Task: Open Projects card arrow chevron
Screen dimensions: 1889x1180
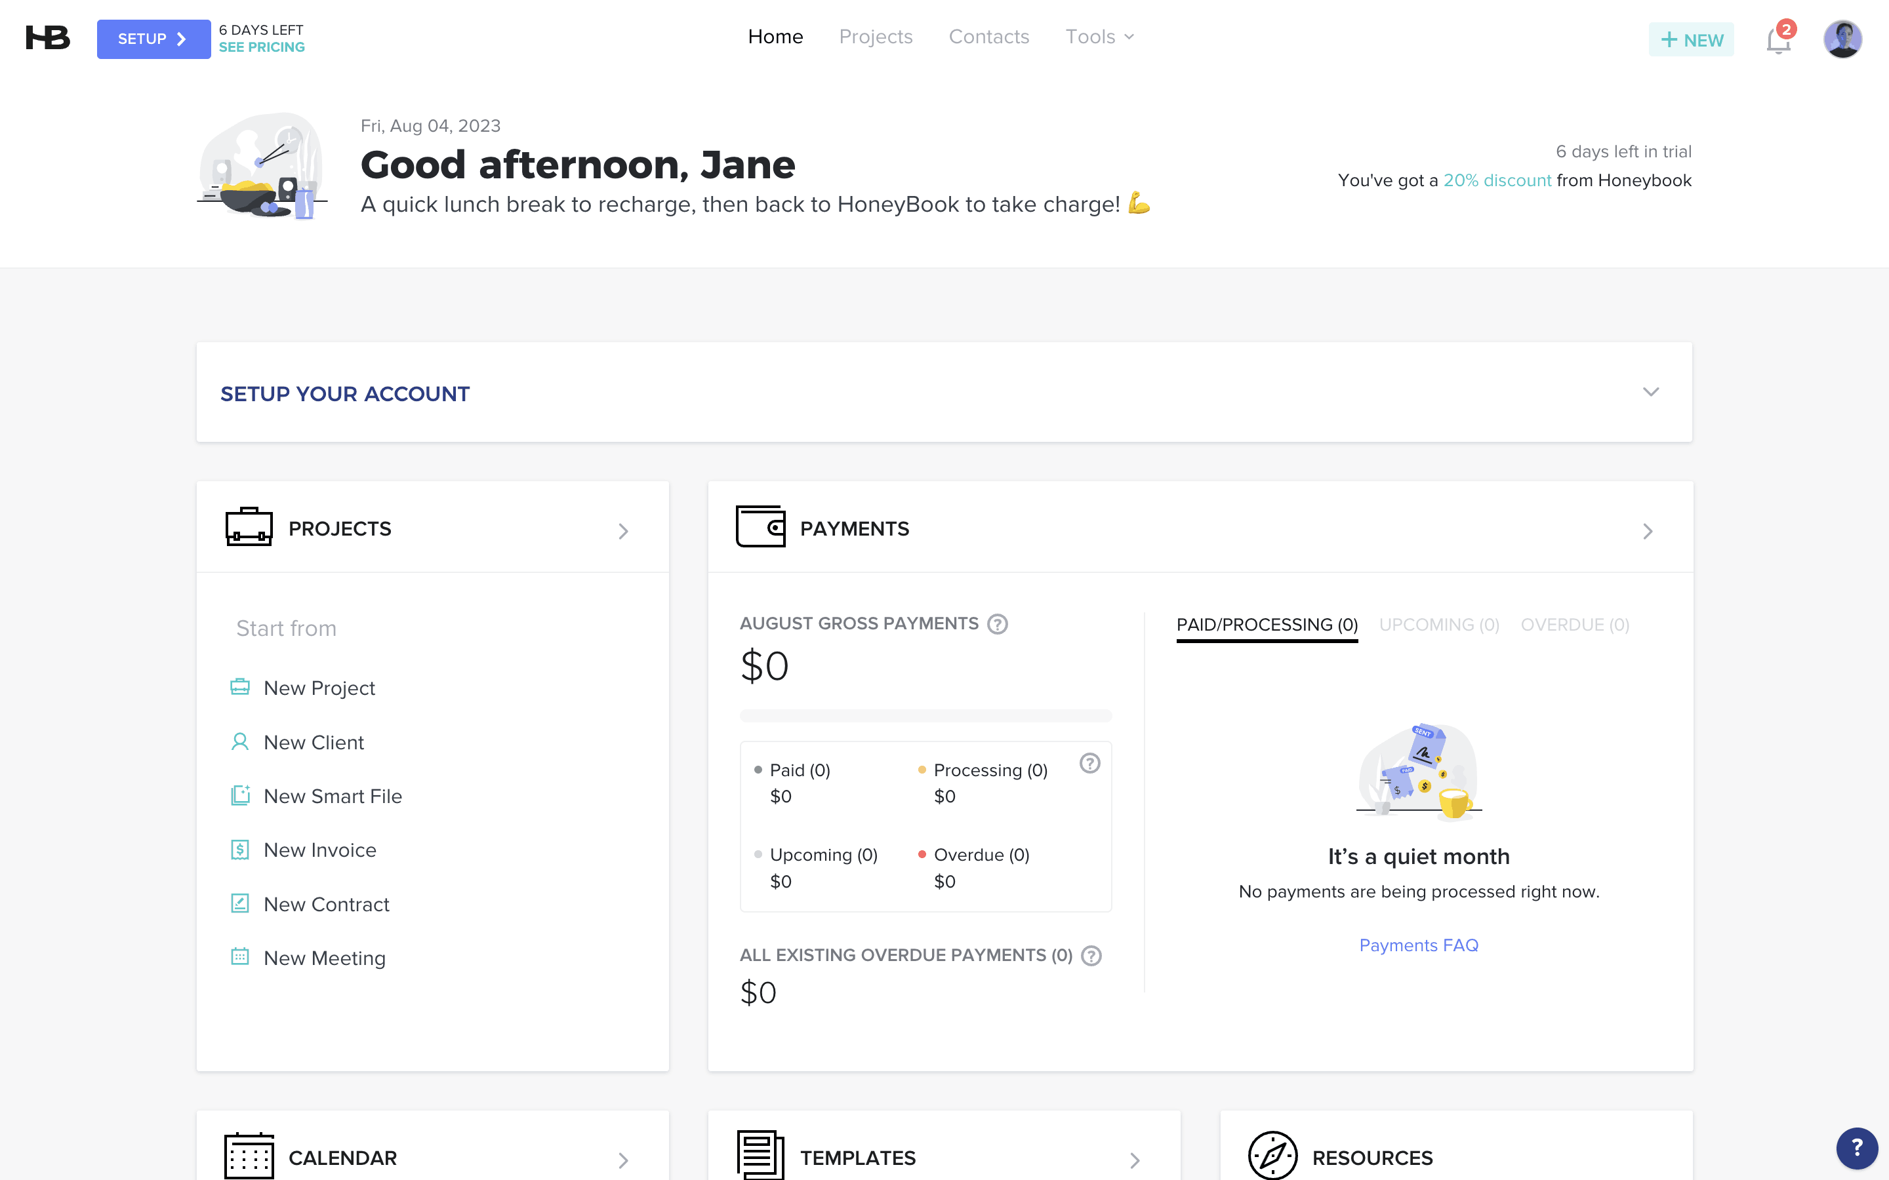Action: (x=623, y=532)
